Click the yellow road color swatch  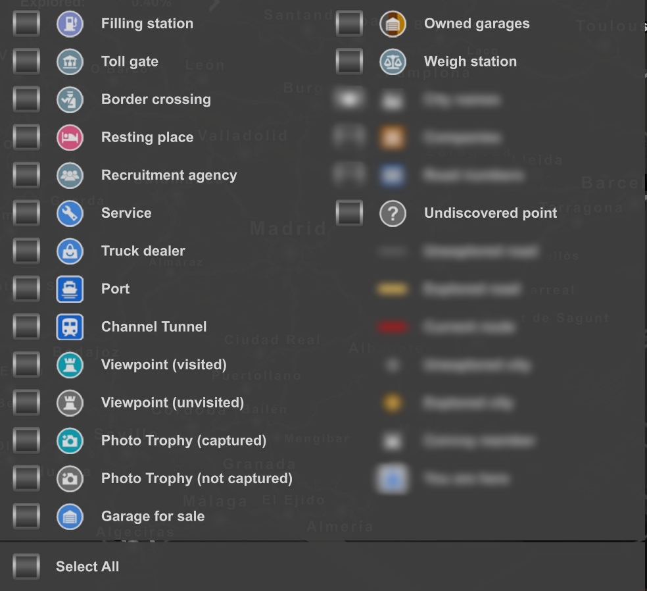point(393,288)
